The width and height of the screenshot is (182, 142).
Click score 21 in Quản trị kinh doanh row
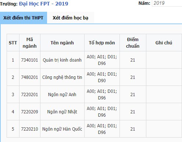[133, 60]
